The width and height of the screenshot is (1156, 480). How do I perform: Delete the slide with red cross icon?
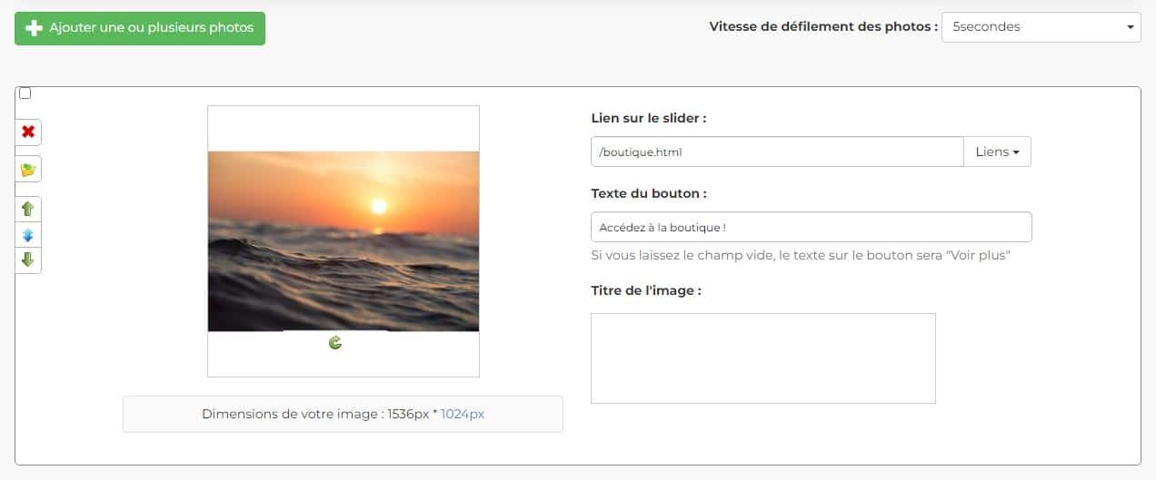pos(28,132)
